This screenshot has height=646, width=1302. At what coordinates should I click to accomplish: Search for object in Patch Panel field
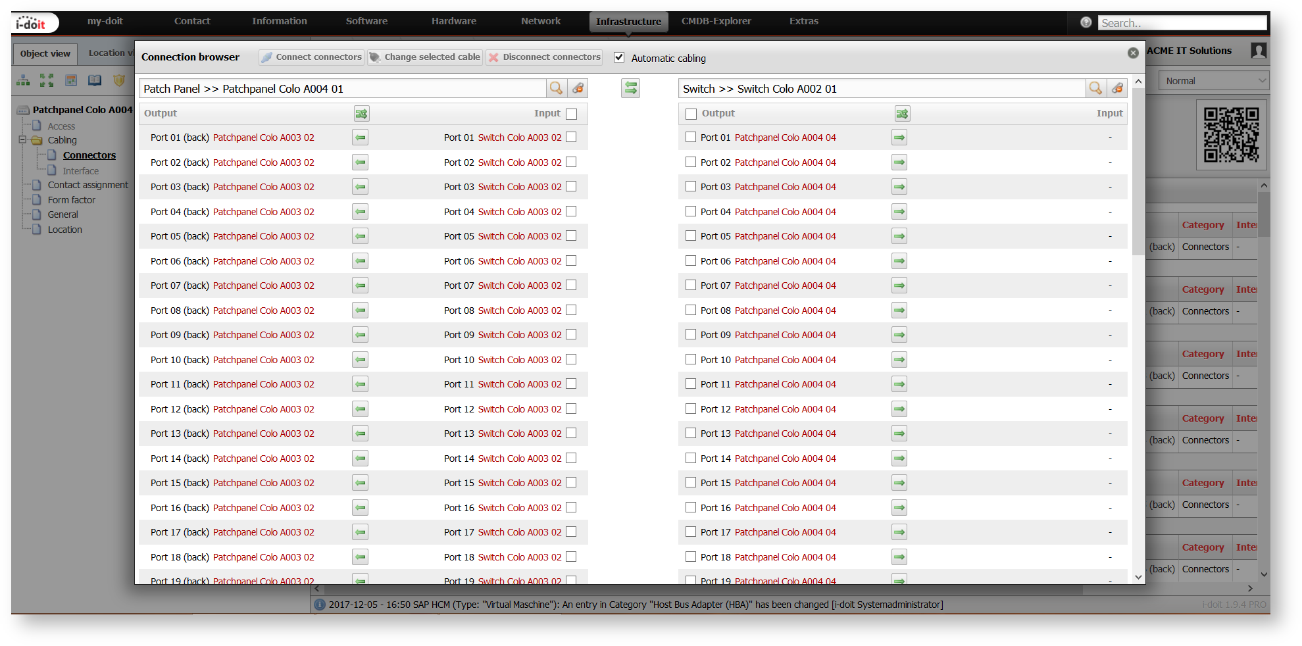click(556, 88)
